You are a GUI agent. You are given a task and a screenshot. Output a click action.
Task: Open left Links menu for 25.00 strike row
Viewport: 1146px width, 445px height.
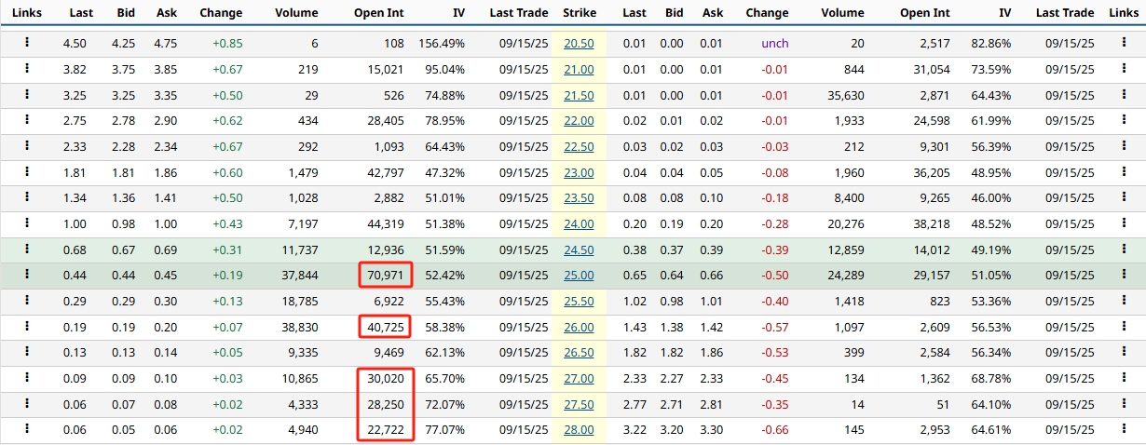click(27, 275)
